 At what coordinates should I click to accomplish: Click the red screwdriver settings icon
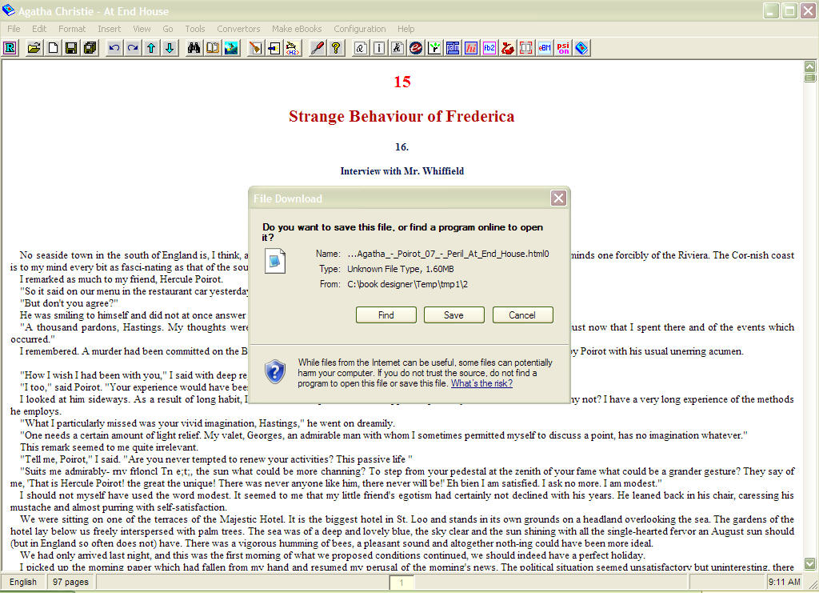[317, 49]
